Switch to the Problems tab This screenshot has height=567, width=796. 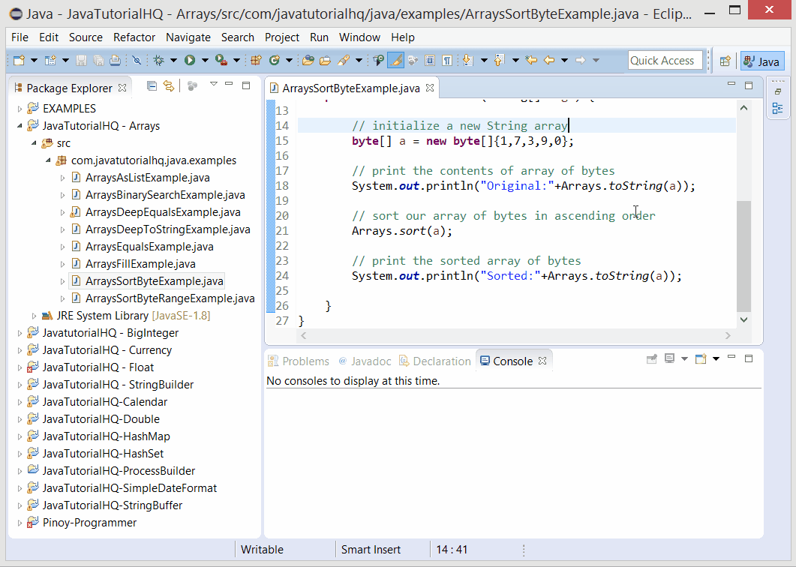pyautogui.click(x=299, y=361)
